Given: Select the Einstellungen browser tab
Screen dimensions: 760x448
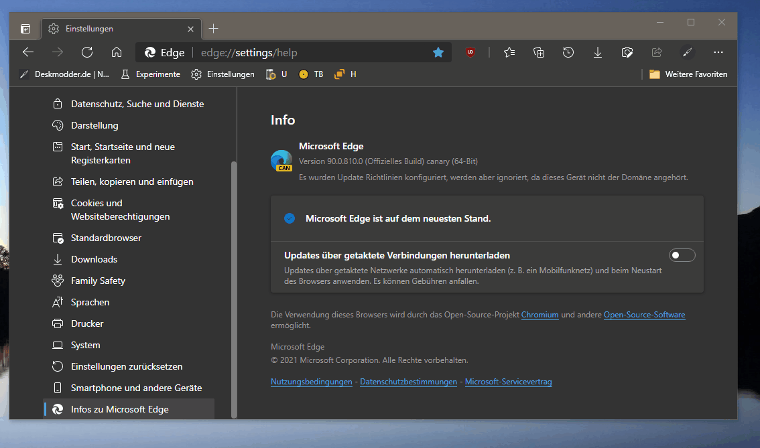Looking at the screenshot, I should click(x=121, y=29).
